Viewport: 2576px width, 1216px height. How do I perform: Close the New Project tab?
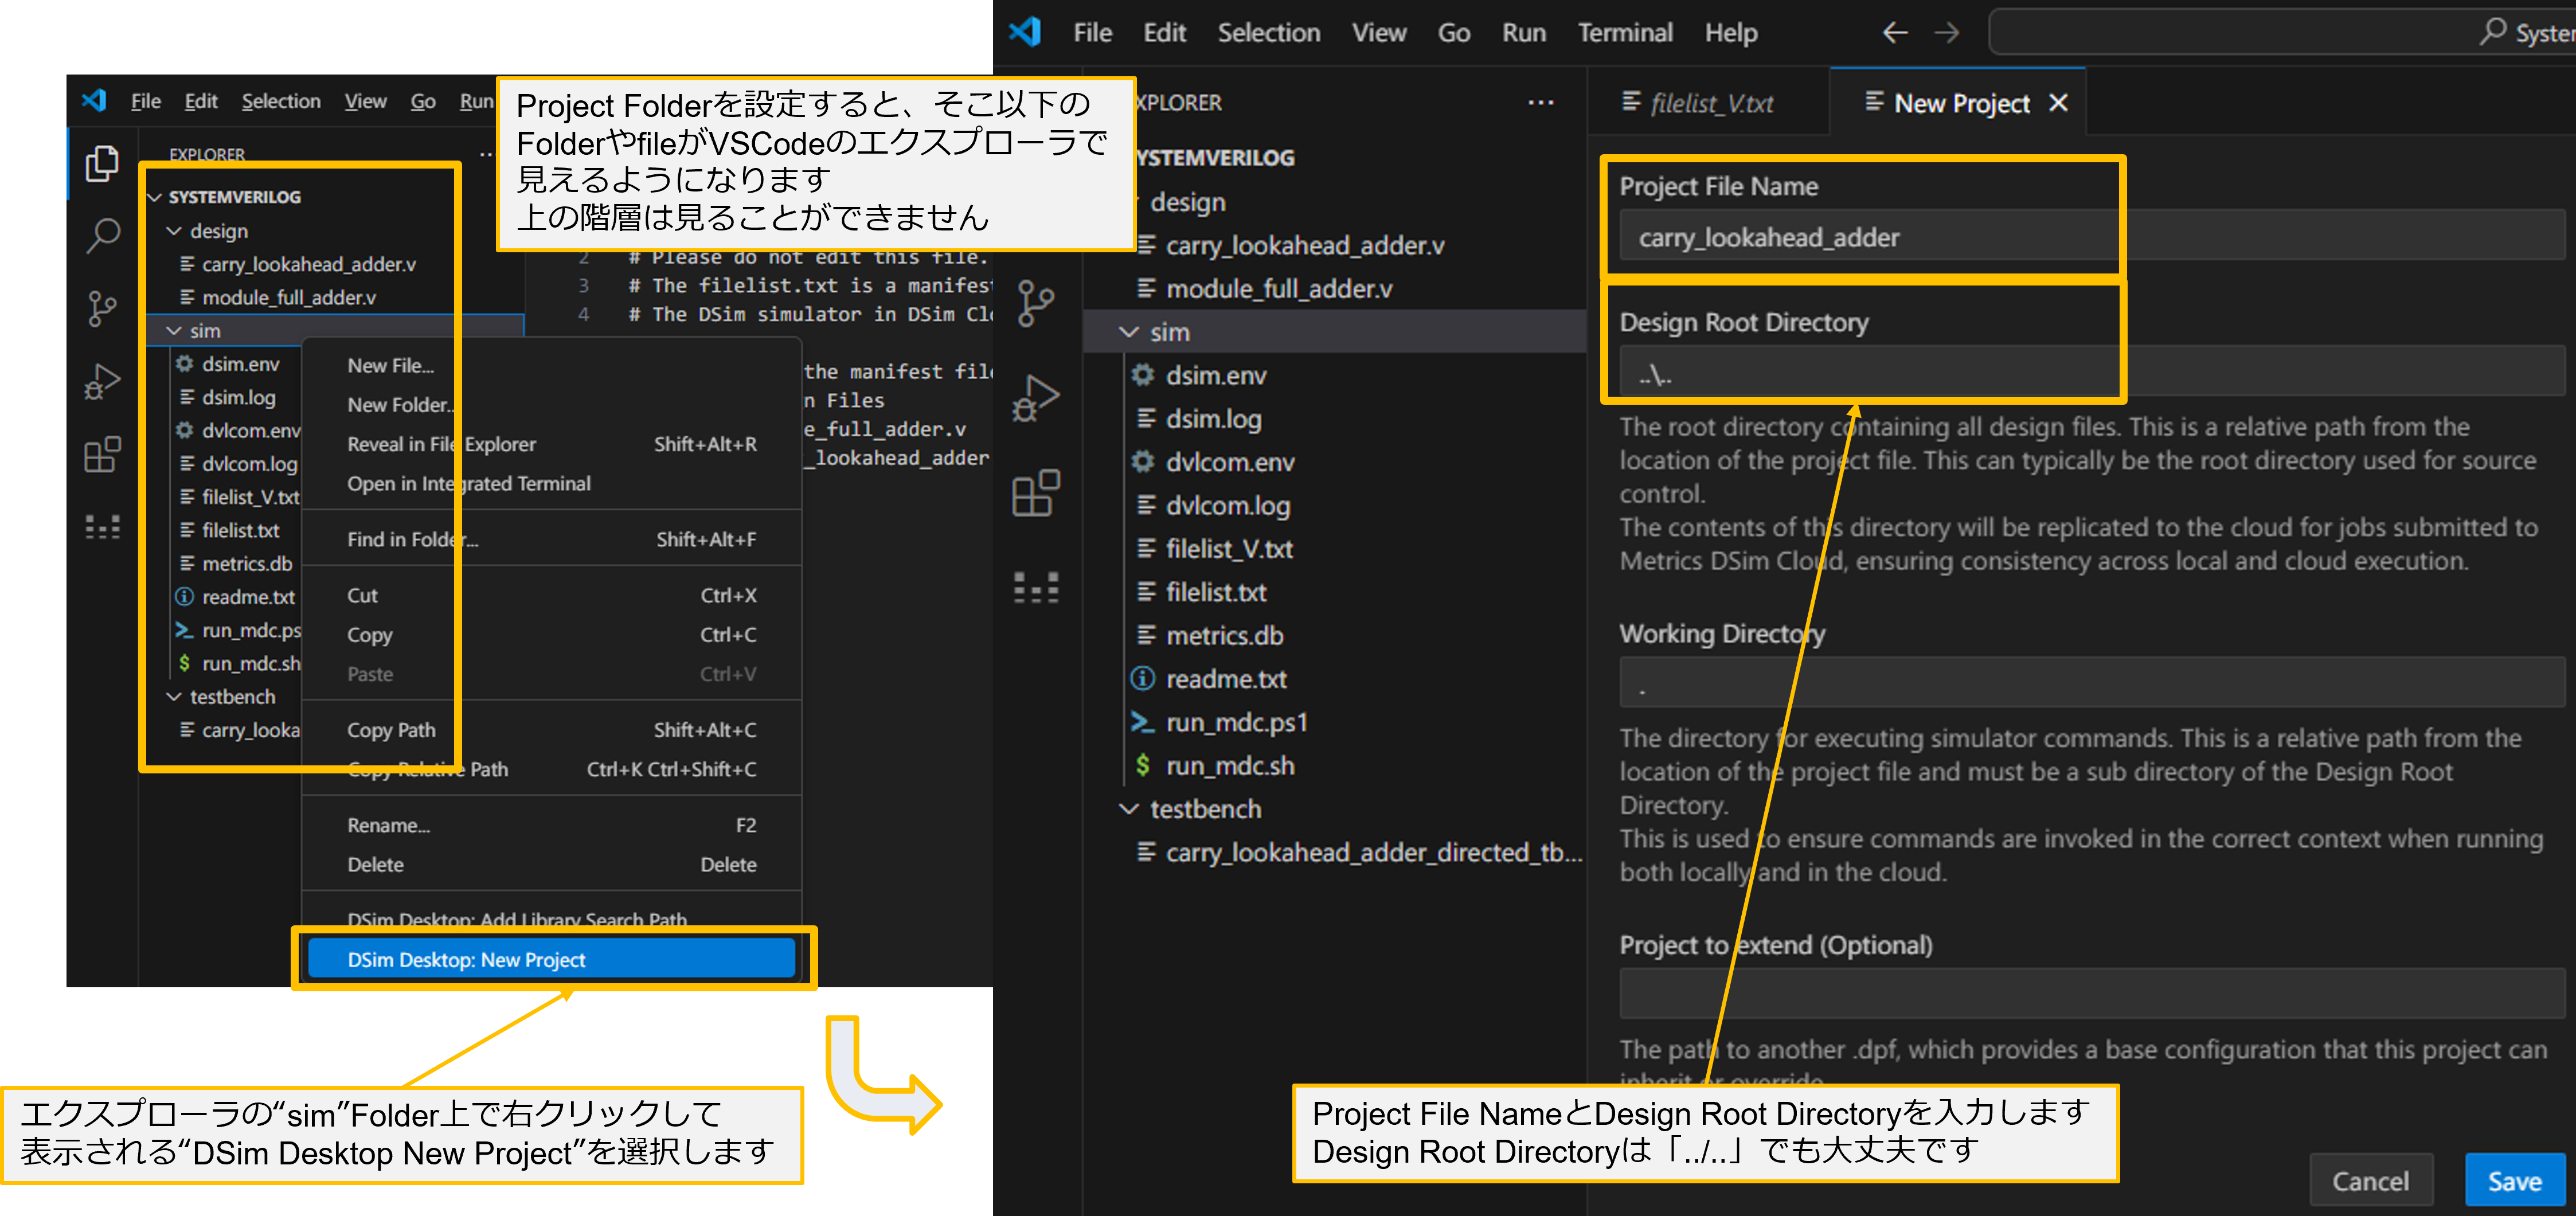(x=2058, y=103)
